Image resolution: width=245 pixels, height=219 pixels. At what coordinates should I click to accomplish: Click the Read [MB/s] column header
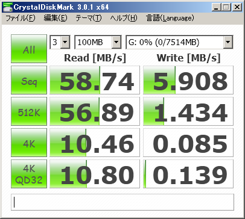[x=95, y=58]
